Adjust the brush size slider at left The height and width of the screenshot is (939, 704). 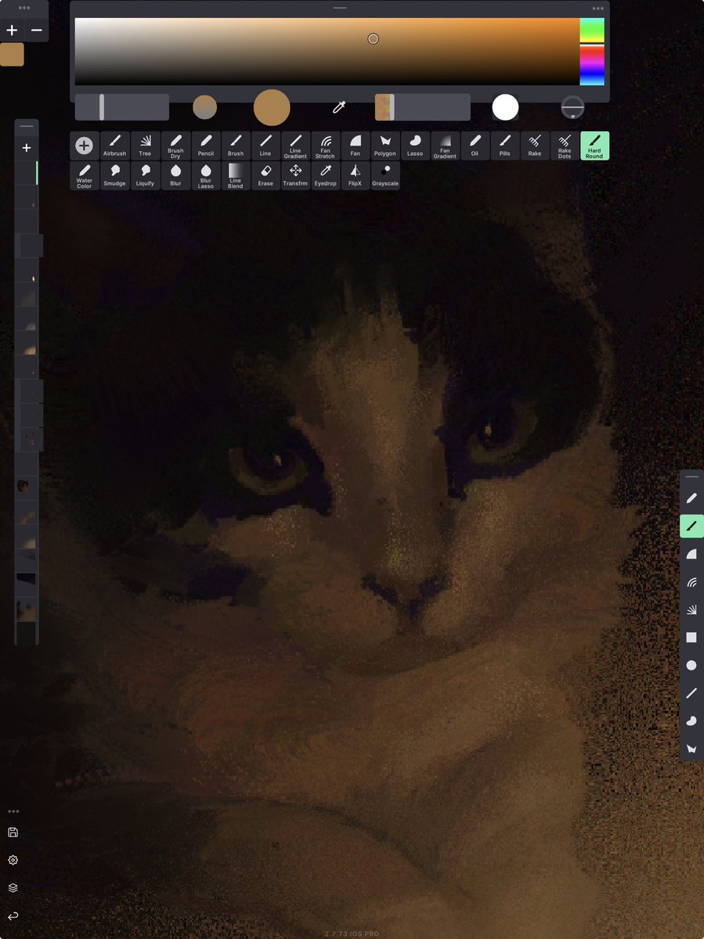pyautogui.click(x=122, y=107)
